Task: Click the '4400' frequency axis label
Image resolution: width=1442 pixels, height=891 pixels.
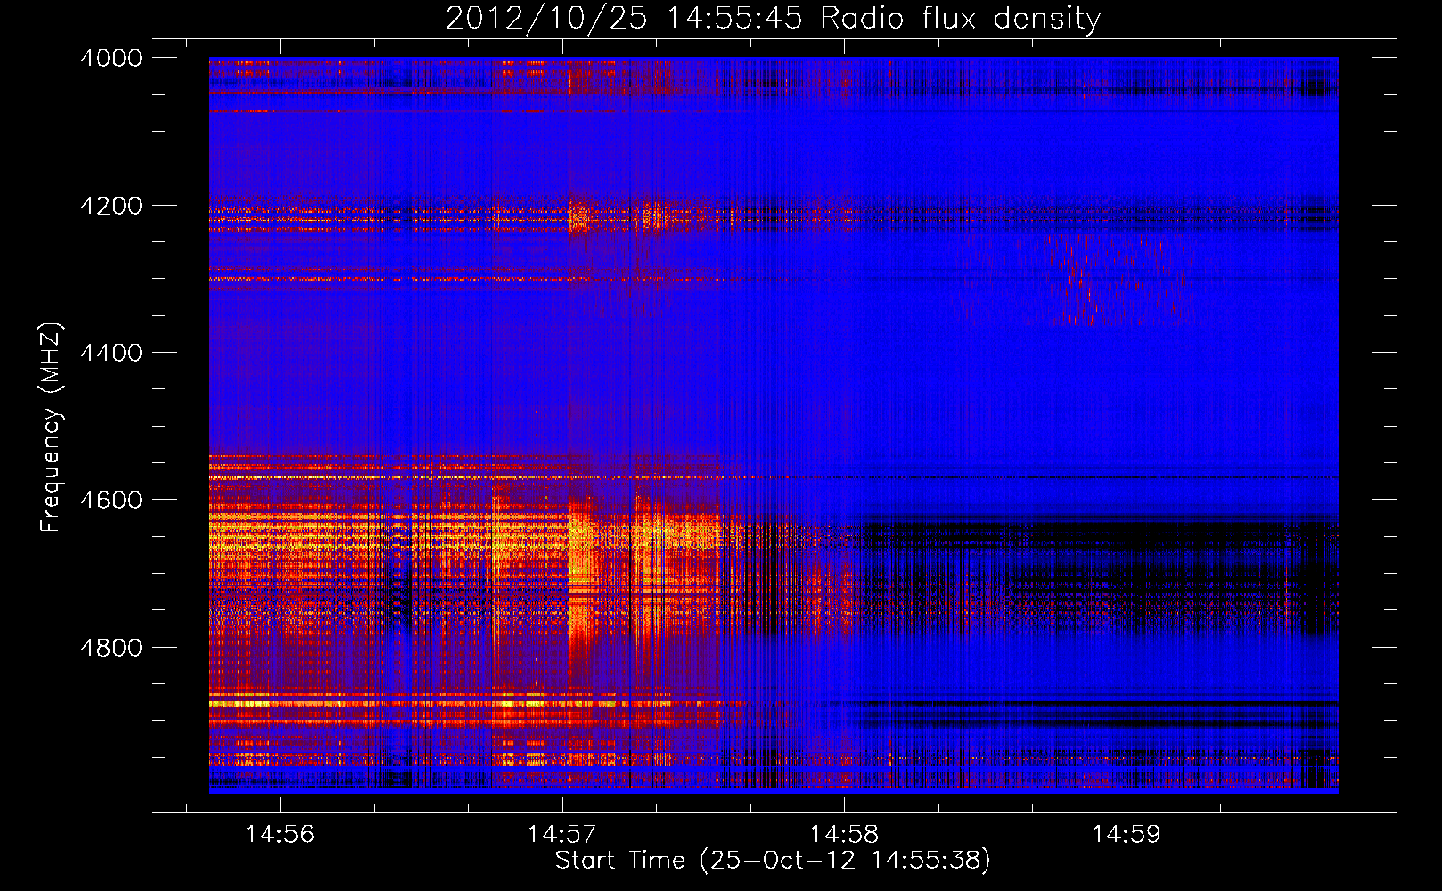Action: [x=111, y=353]
